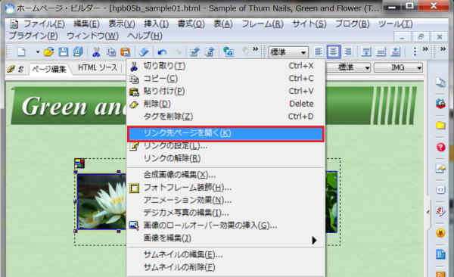454x277 pixels.
Task: Click the site publish upload icon
Action: click(210, 52)
